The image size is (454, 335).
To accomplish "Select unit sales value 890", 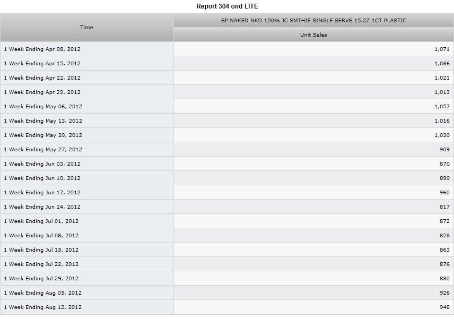I will [x=444, y=178].
